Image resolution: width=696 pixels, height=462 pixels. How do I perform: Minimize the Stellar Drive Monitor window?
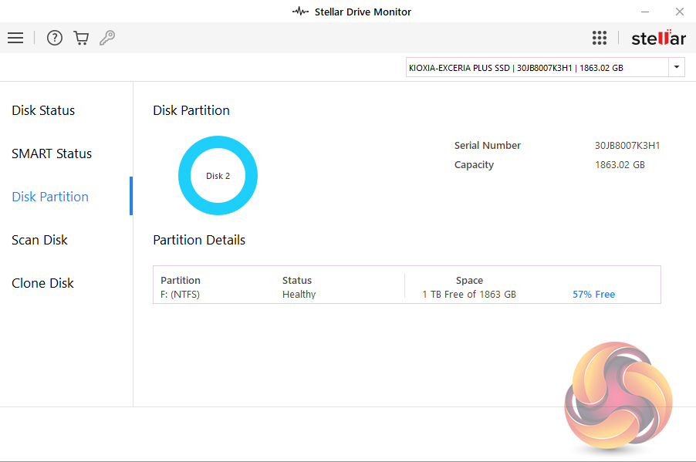644,12
